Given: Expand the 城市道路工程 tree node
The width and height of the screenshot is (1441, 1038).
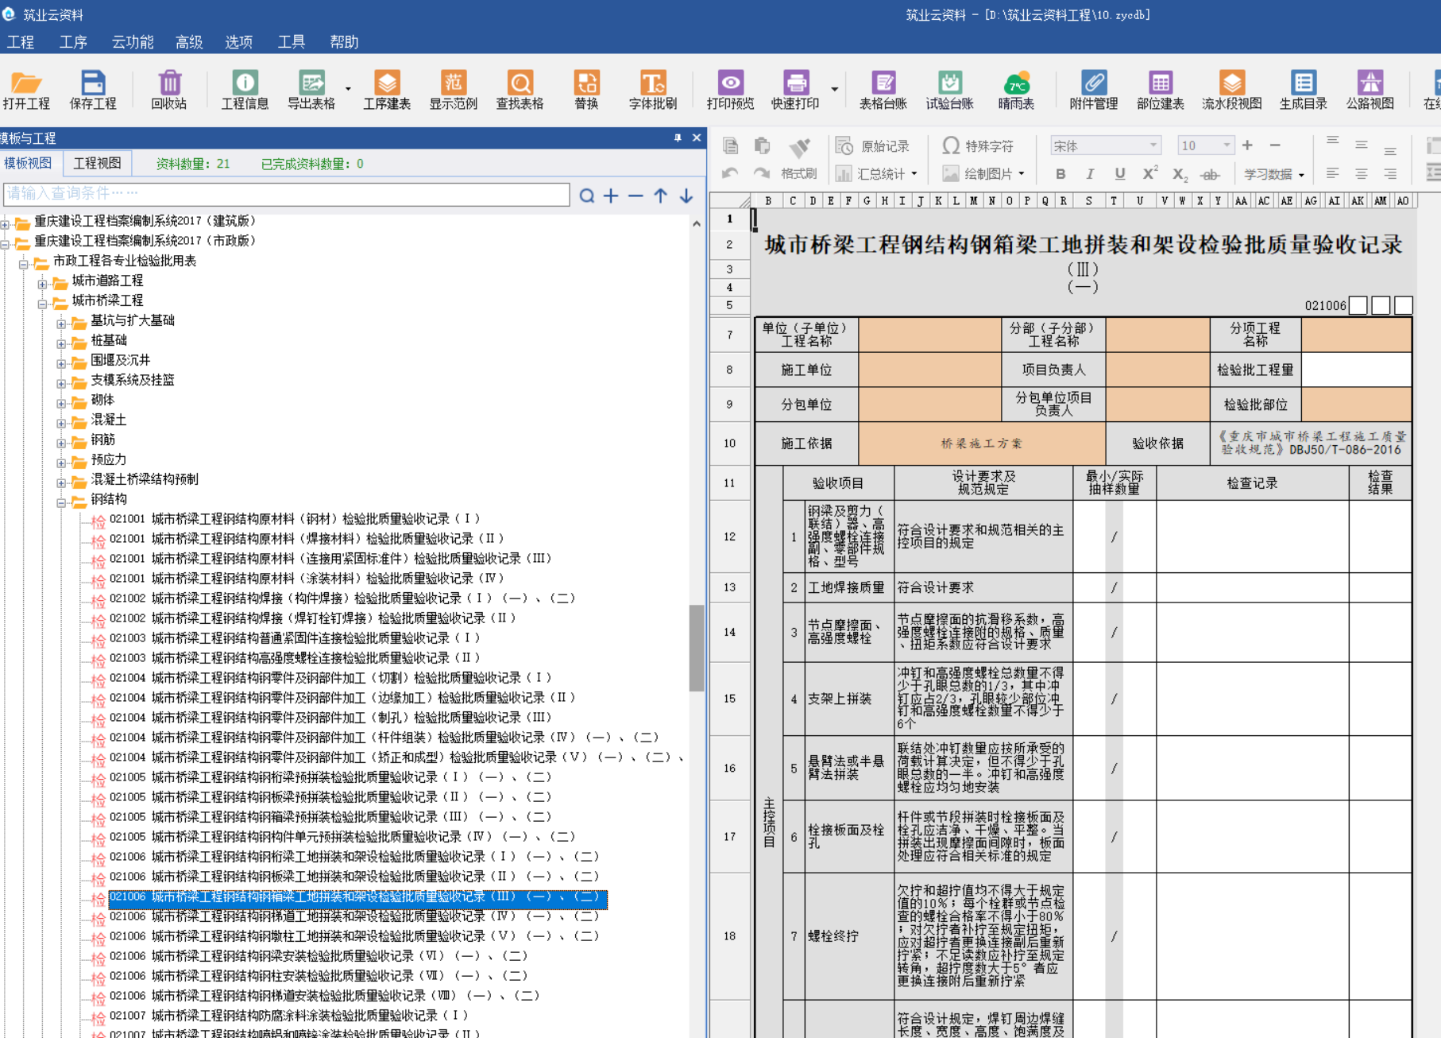Looking at the screenshot, I should pos(42,284).
